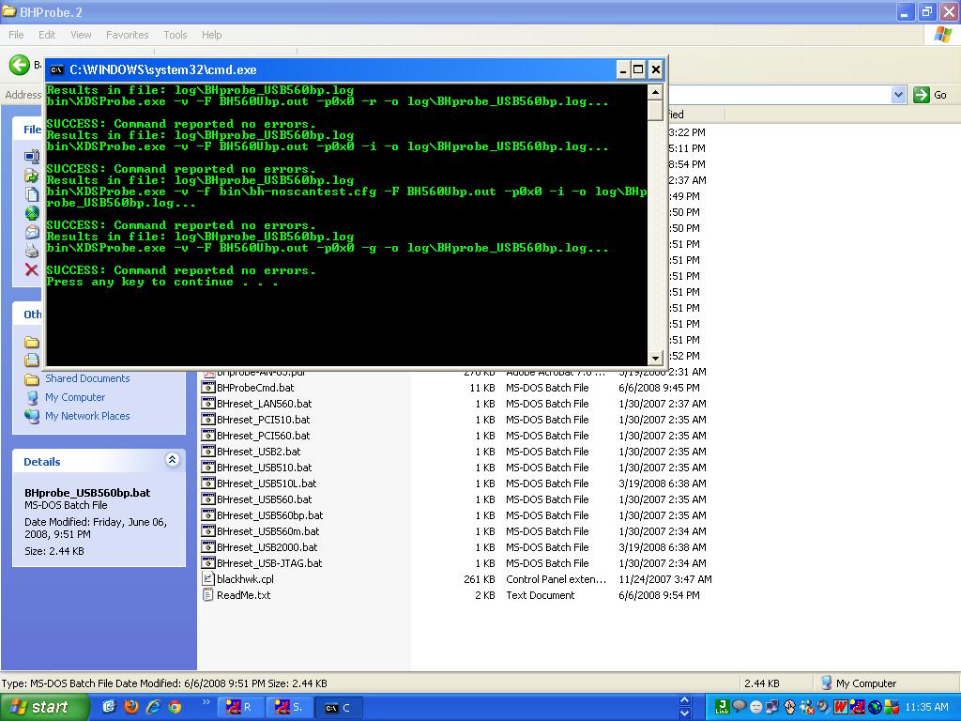This screenshot has width=961, height=721.
Task: Click J-Link tray icon
Action: point(722,707)
